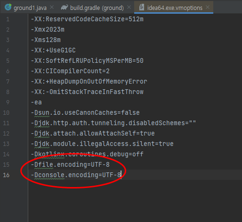Click the -XX:CICompilerCount=2 line
Viewport: 242px width, 222px height.
point(70,71)
